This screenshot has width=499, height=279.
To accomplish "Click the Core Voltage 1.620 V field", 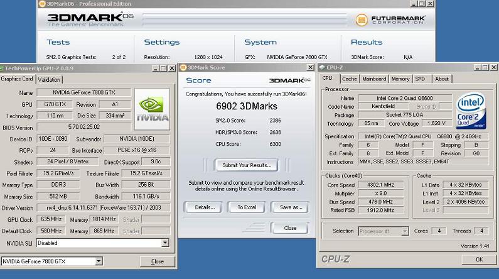I will tap(436, 123).
